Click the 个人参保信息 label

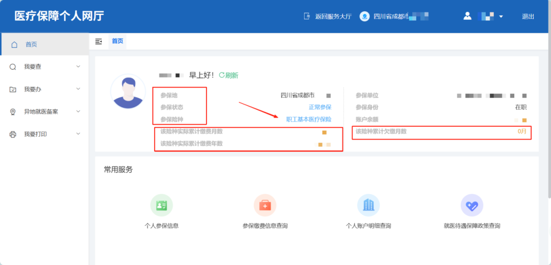(162, 226)
